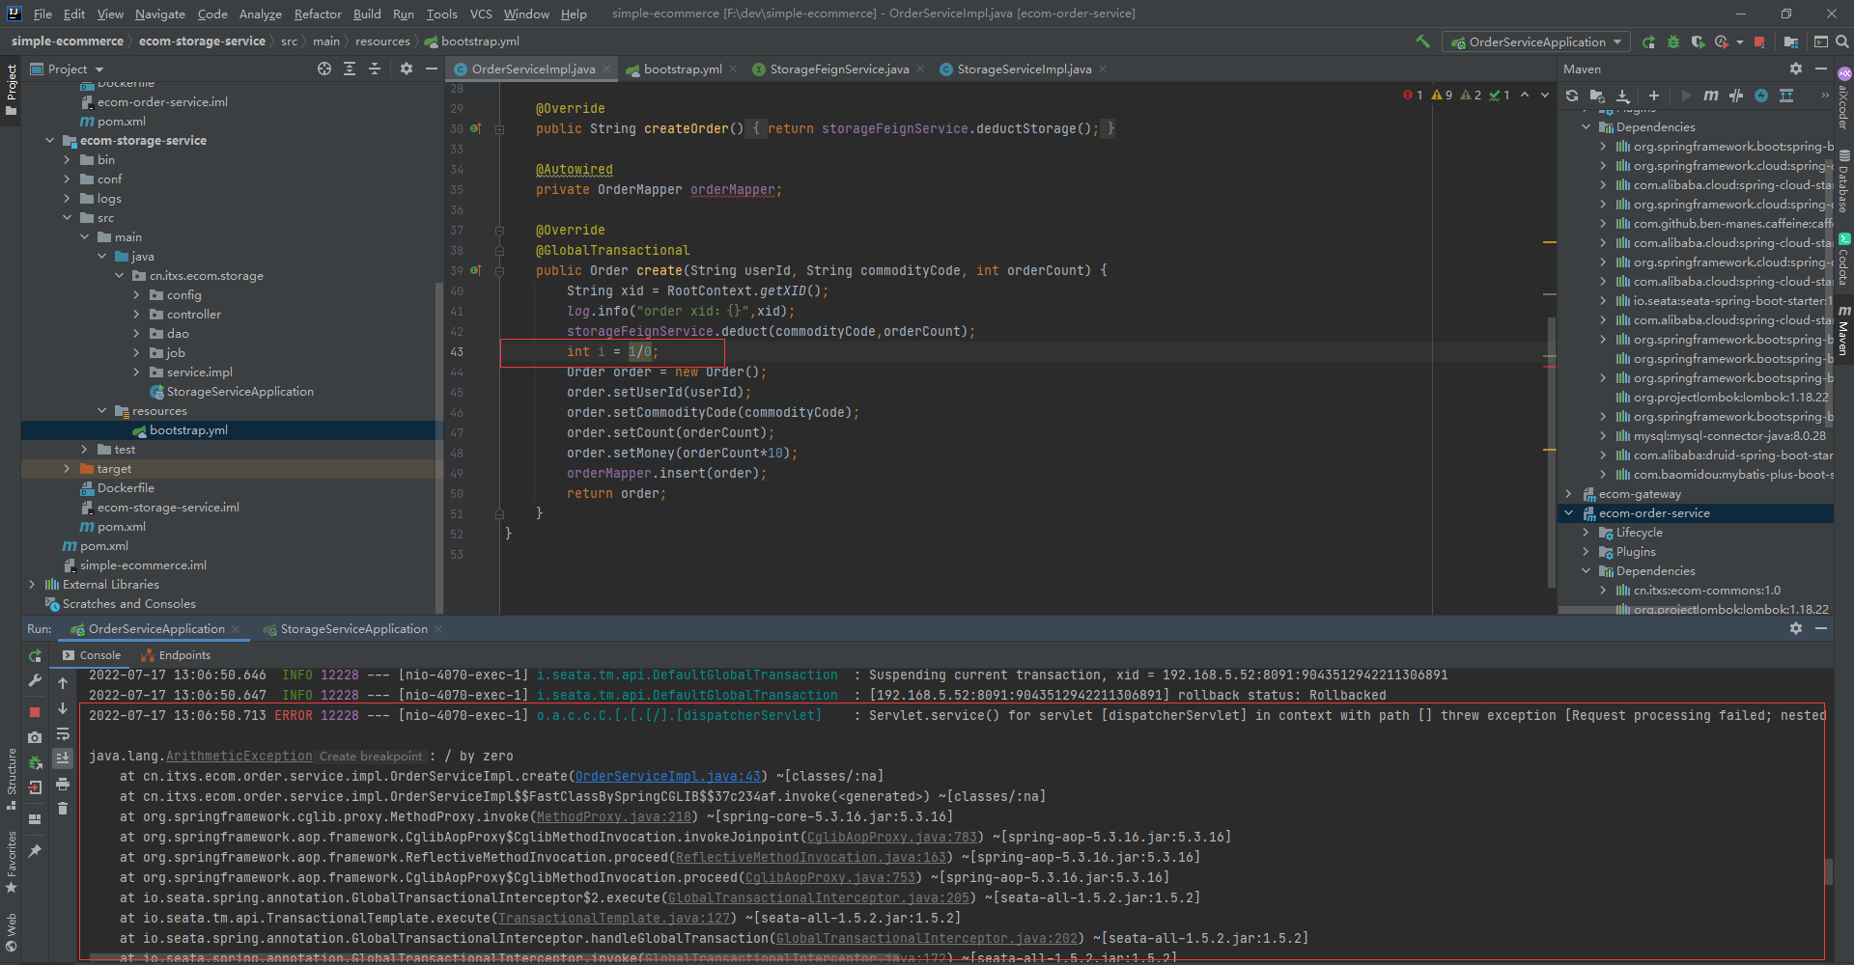Viewport: 1854px width, 965px height.
Task: Open Endpoints tab in Run panel
Action: [x=176, y=655]
